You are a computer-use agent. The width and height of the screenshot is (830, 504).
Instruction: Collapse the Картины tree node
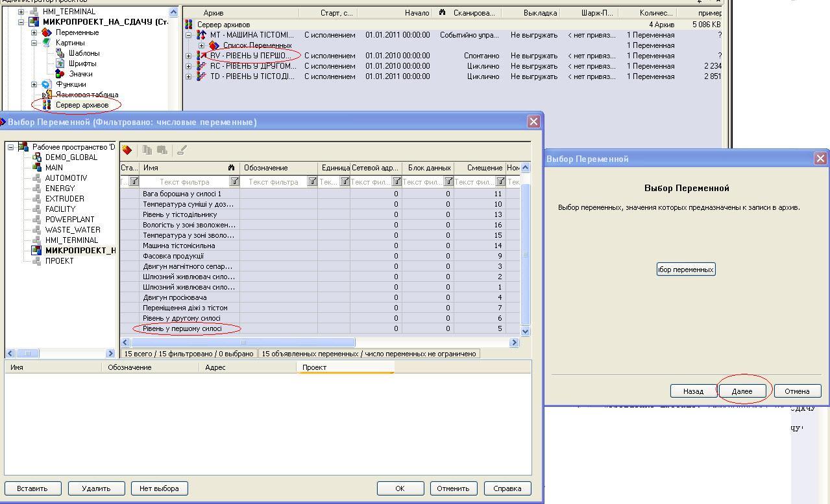coord(34,43)
